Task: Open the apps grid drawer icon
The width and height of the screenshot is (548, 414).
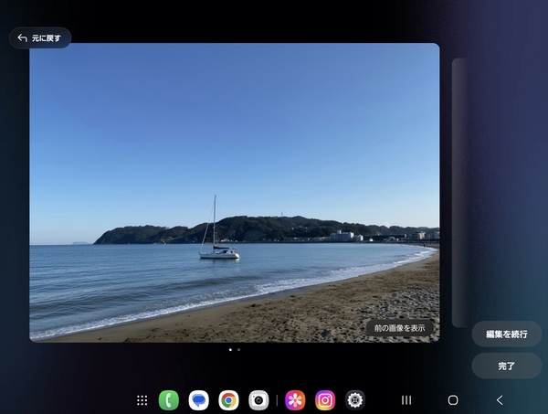Action: (x=142, y=400)
